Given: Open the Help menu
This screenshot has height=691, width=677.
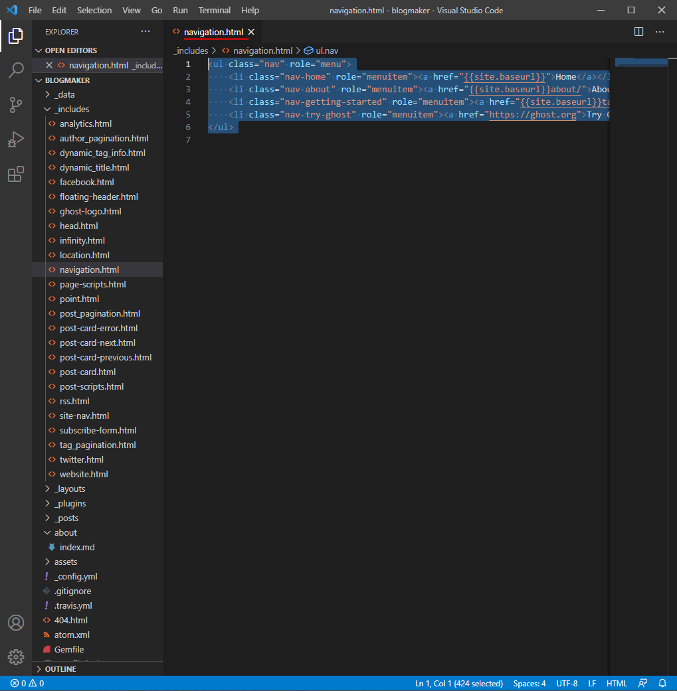Looking at the screenshot, I should pos(250,10).
